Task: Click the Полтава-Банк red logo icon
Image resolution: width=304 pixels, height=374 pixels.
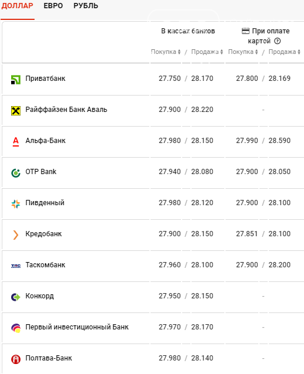Action: (16, 359)
